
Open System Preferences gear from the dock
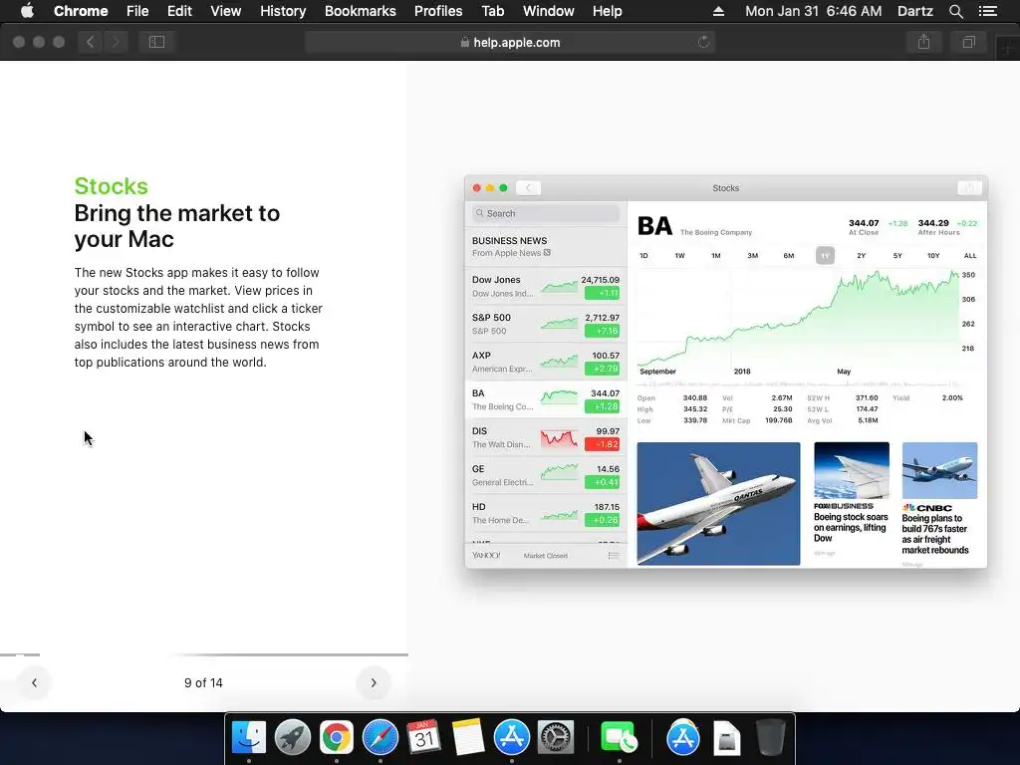pos(556,738)
